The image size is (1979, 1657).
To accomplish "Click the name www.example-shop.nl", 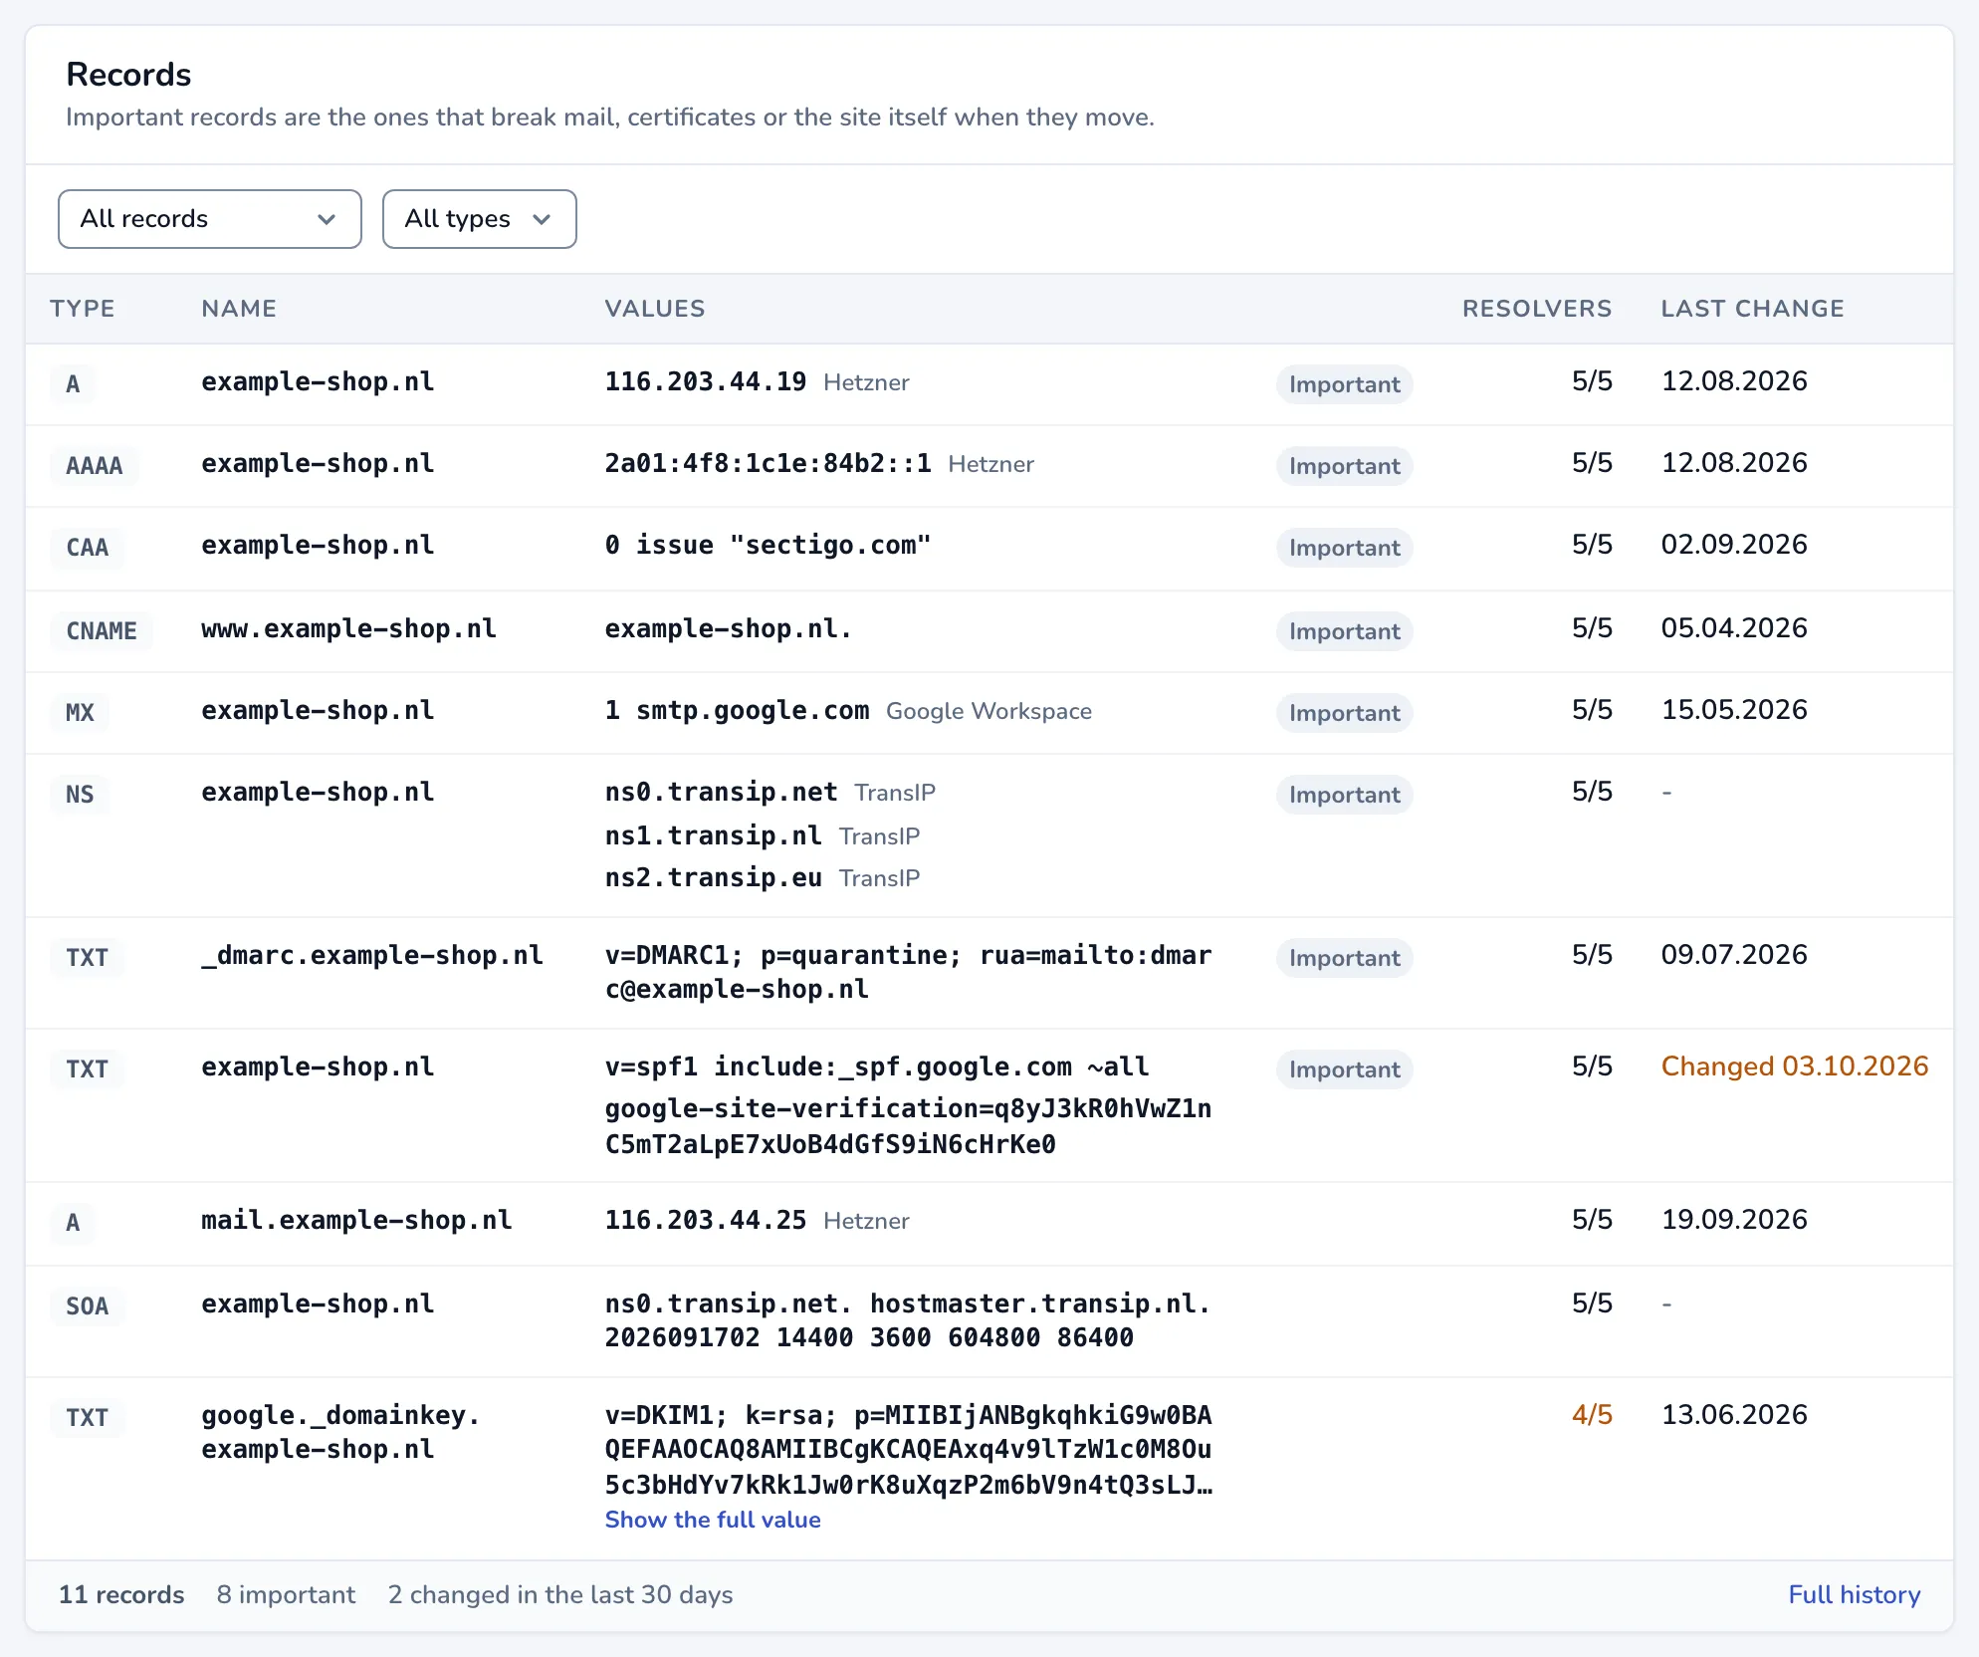I will click(x=348, y=629).
